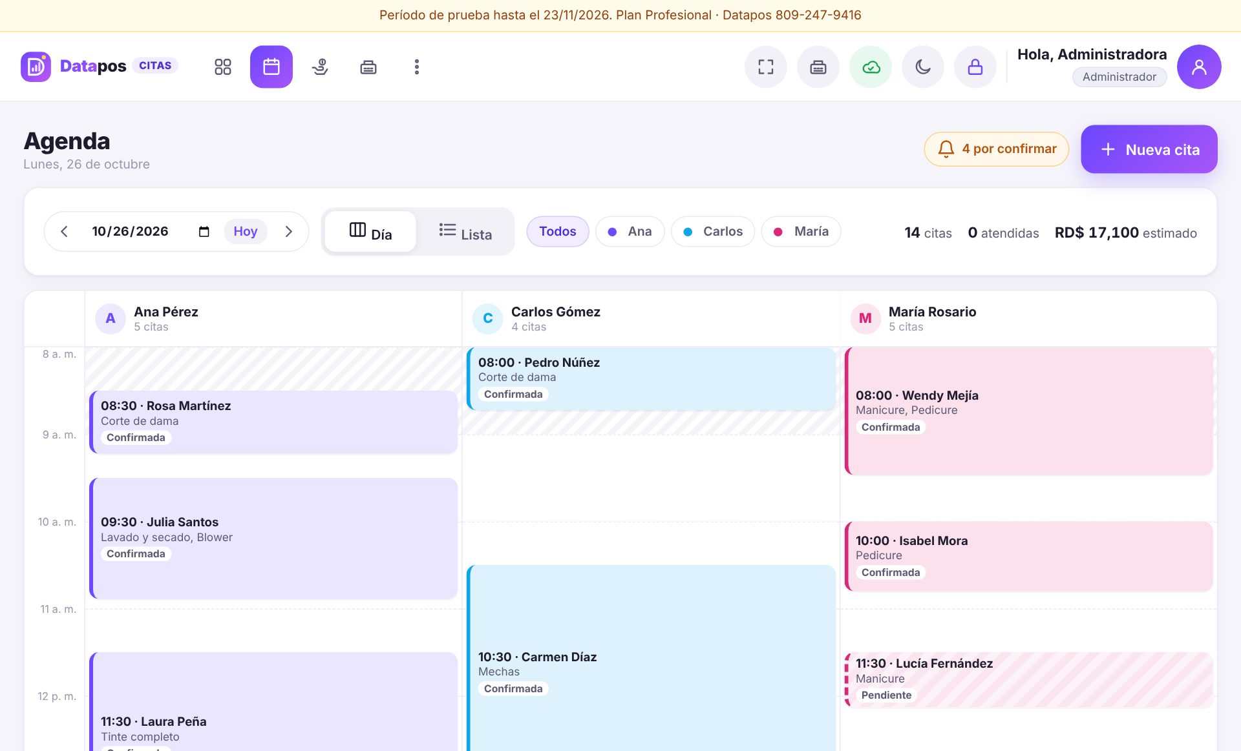The width and height of the screenshot is (1241, 751).
Task: Open the hand-with-coin payments icon
Action: [x=320, y=67]
